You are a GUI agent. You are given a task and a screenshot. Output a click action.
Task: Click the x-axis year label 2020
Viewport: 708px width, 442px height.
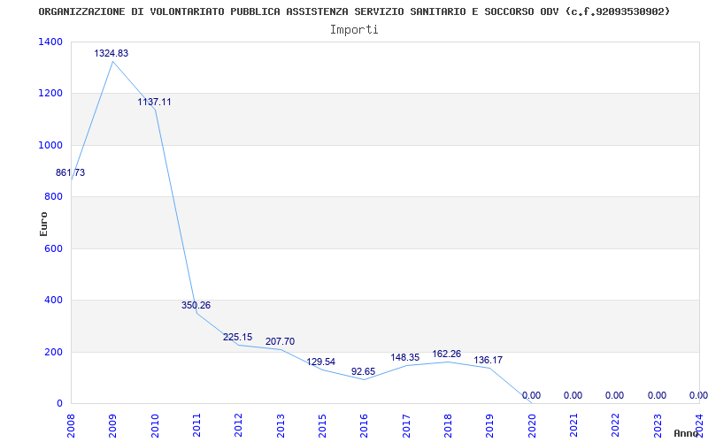pos(532,426)
